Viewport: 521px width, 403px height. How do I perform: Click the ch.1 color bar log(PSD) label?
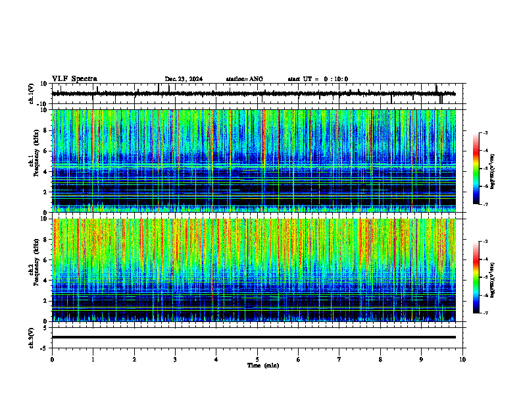(x=493, y=171)
